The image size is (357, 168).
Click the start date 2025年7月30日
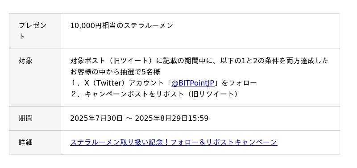(96, 118)
